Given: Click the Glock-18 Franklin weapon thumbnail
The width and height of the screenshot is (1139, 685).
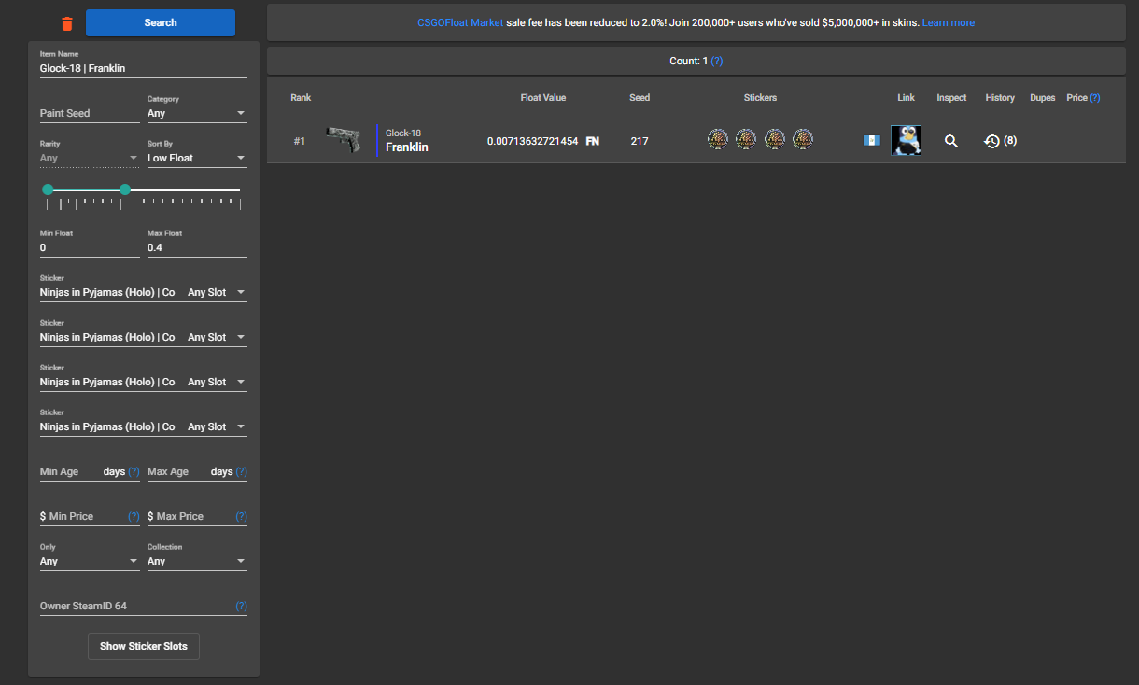Looking at the screenshot, I should pos(345,140).
